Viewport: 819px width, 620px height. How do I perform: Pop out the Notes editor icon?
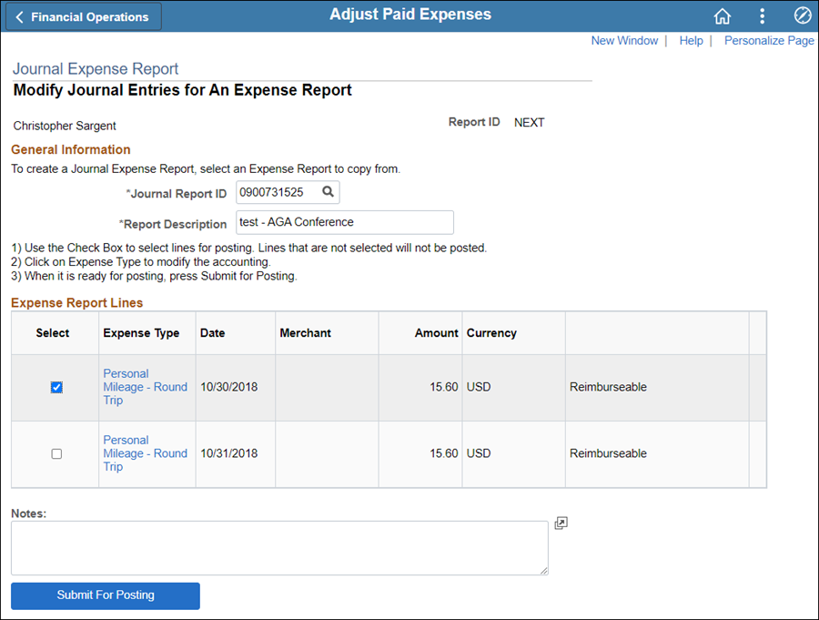(561, 523)
